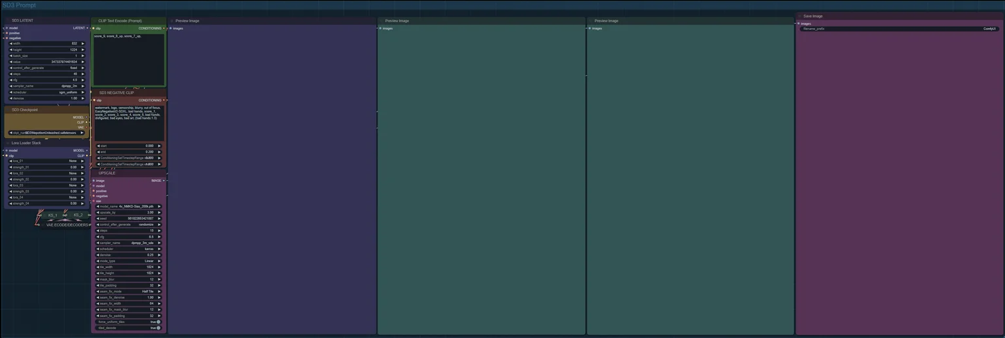Decrease the start value in SD3 NEGATIVE CLIP

98,146
